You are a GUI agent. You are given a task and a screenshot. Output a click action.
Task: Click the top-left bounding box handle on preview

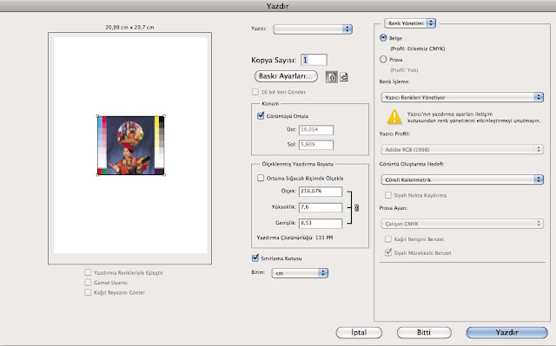[x=98, y=116]
